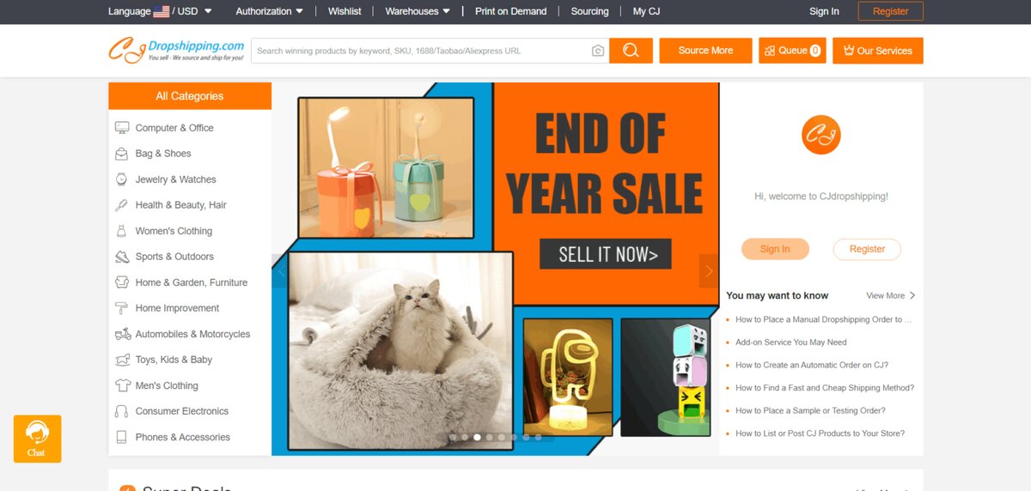Expand the Language / USD dropdown
The width and height of the screenshot is (1031, 491).
[160, 11]
